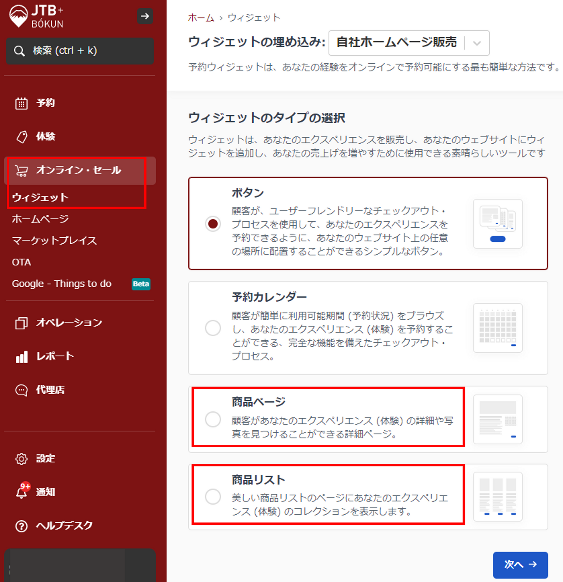Click the shopping cart icon オンライン・セール
Image resolution: width=563 pixels, height=582 pixels.
[21, 171]
